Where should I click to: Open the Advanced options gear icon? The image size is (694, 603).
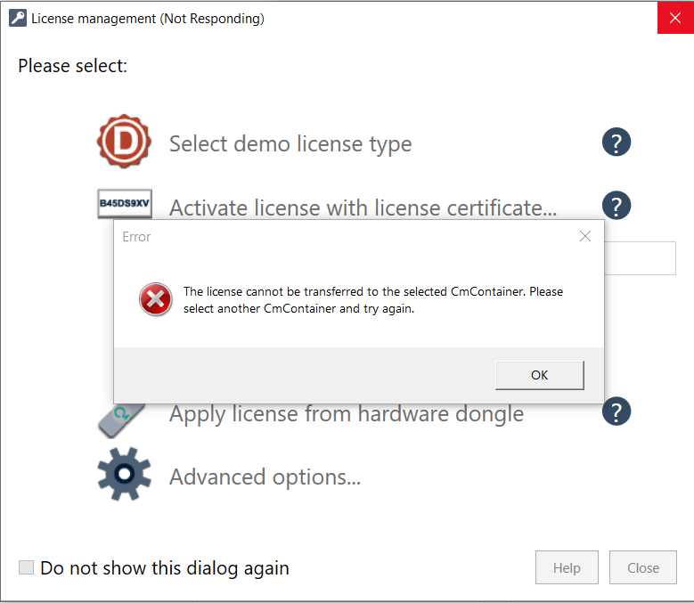click(125, 474)
